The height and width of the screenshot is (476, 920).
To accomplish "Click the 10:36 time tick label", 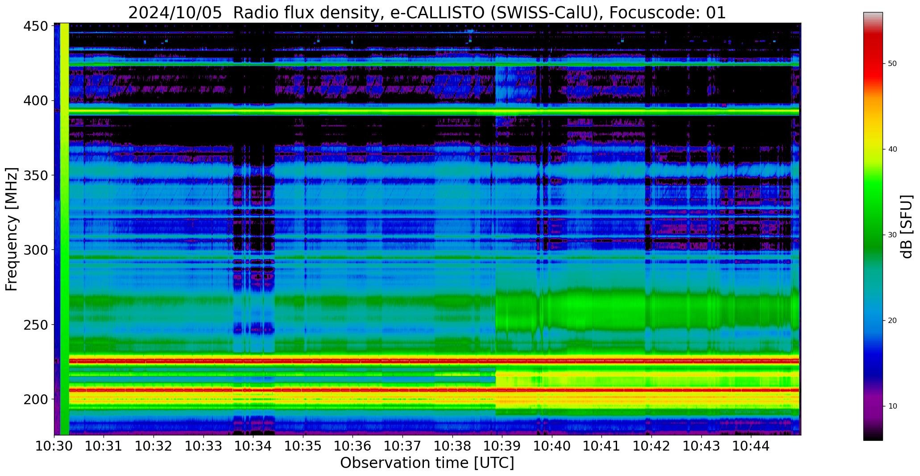I will (x=353, y=446).
